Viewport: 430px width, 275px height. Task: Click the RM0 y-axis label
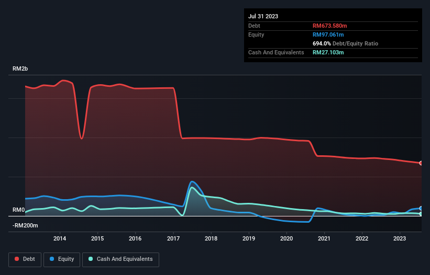coord(19,210)
